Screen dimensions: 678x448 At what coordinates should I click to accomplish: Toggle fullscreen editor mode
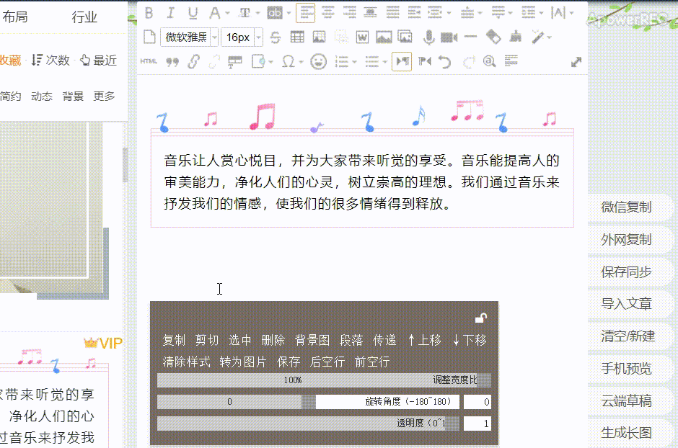pyautogui.click(x=576, y=62)
